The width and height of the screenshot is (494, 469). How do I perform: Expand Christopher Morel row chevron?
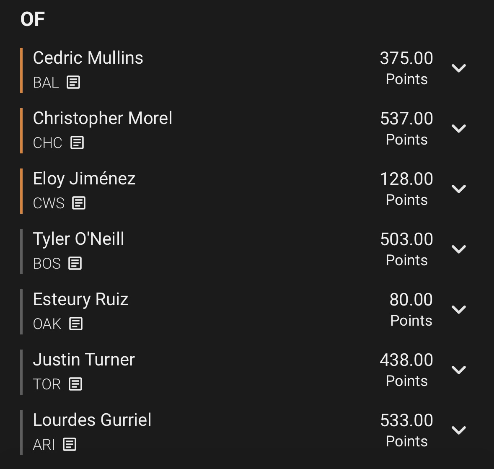[459, 129]
